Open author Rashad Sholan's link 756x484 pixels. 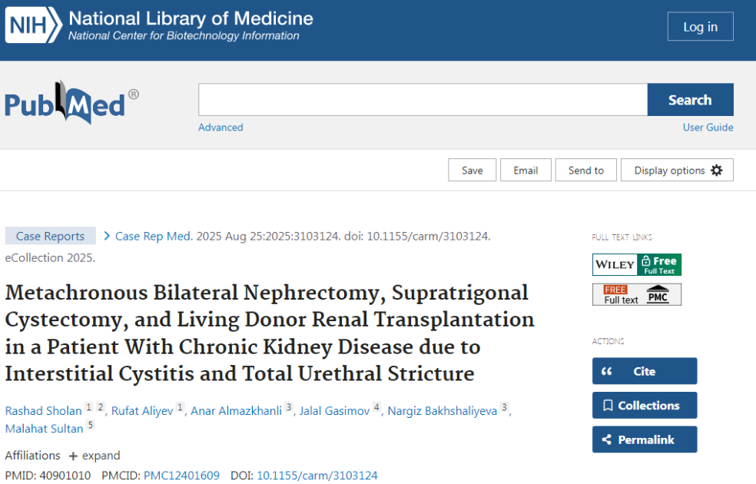click(x=43, y=411)
